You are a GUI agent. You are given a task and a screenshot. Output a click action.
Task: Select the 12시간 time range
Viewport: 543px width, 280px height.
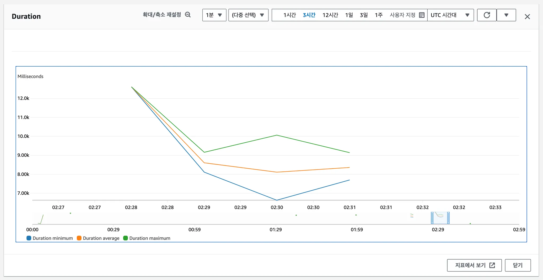pos(330,15)
